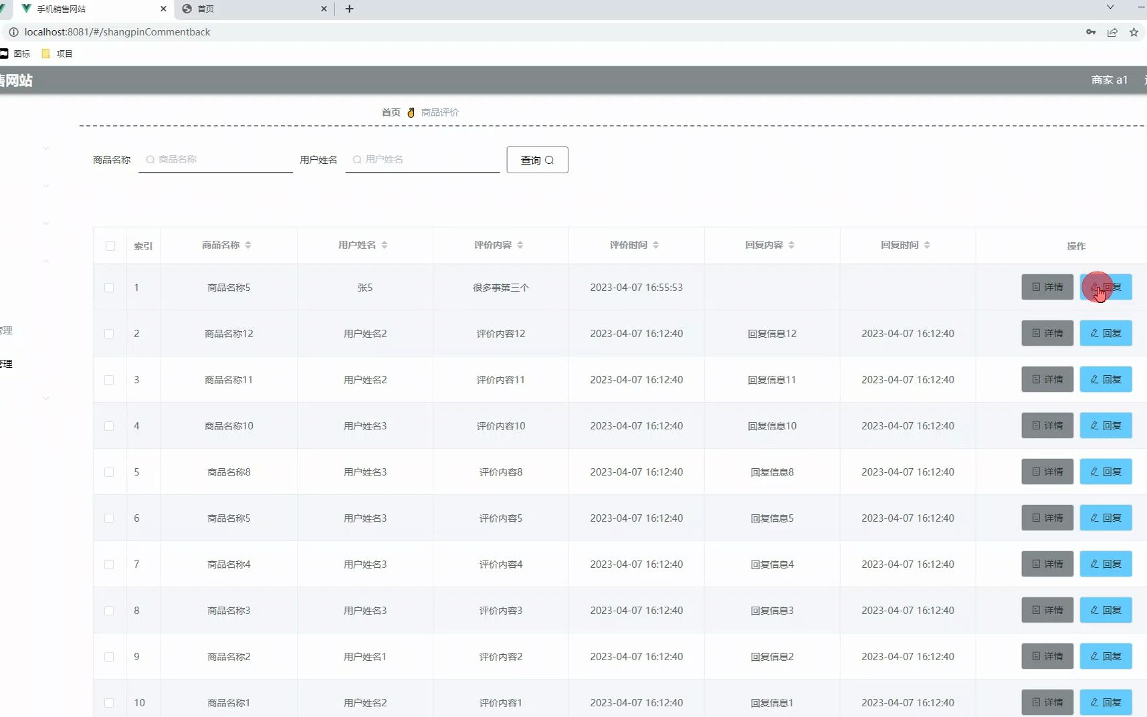Open the browser tab list dropdown arrow
1147x717 pixels.
[x=1112, y=7]
